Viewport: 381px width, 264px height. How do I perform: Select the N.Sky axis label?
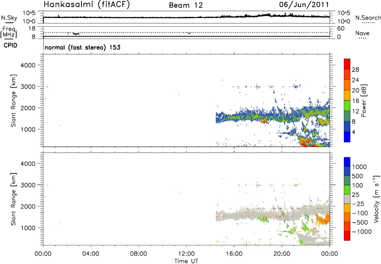click(9, 18)
